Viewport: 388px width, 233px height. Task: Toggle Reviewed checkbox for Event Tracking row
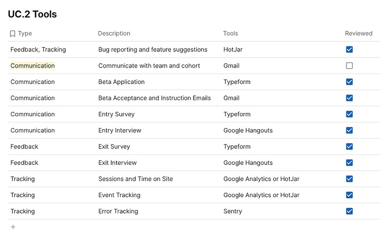[349, 195]
